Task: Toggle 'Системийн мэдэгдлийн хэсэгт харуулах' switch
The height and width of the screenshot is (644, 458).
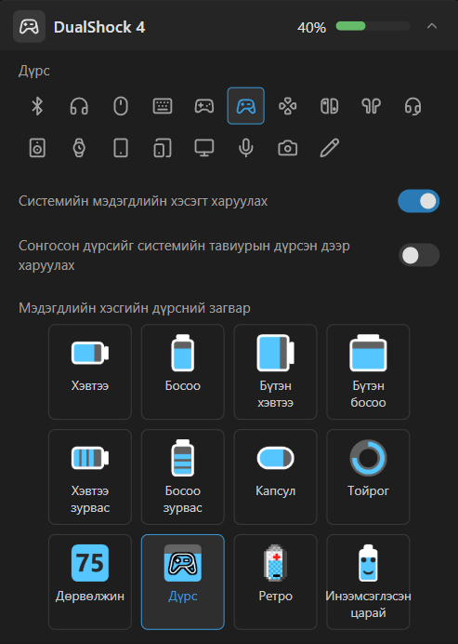Action: point(419,201)
